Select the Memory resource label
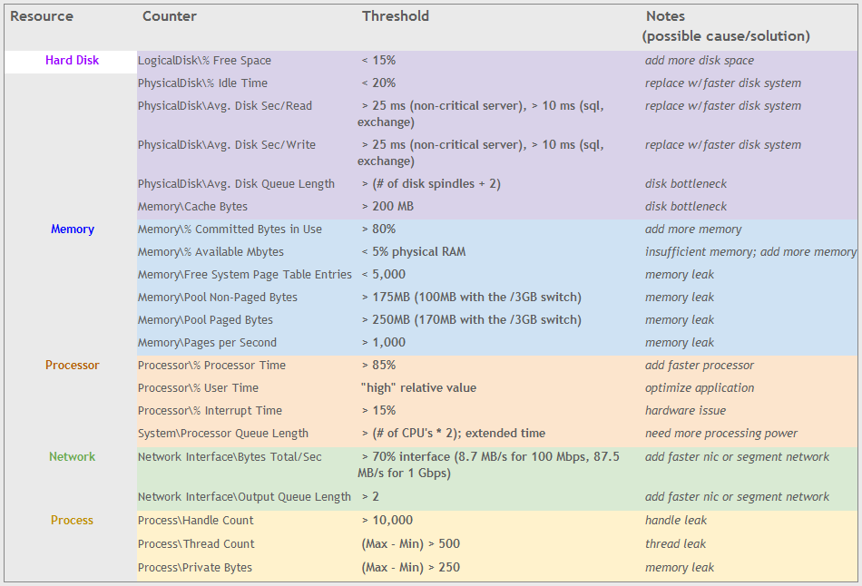Viewport: 862px width, 586px height. pyautogui.click(x=73, y=230)
